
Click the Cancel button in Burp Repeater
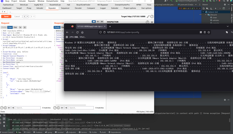(x=17, y=16)
